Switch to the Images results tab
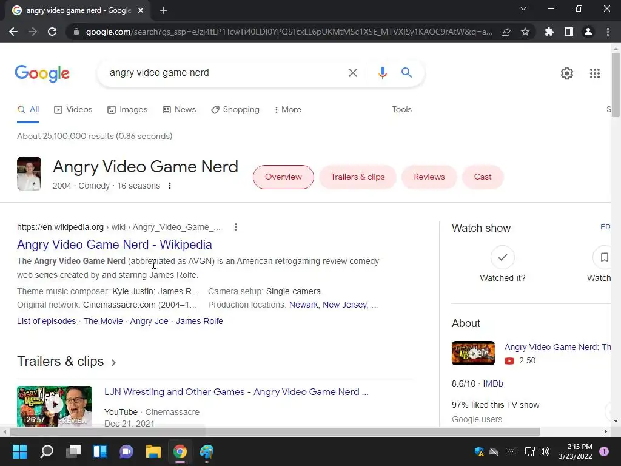The image size is (621, 466). point(127,110)
